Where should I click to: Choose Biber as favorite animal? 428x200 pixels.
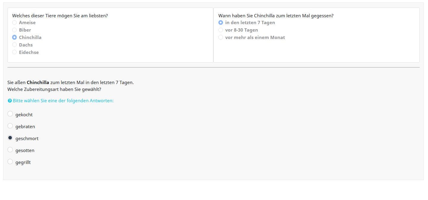pos(14,30)
